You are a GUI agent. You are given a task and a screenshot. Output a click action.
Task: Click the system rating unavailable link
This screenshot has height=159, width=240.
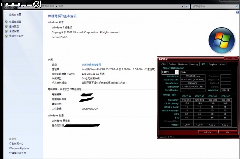pyautogui.click(x=91, y=65)
